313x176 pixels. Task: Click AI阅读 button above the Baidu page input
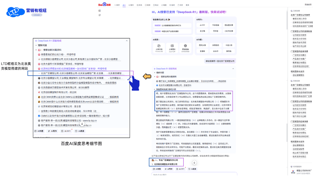click(x=192, y=169)
